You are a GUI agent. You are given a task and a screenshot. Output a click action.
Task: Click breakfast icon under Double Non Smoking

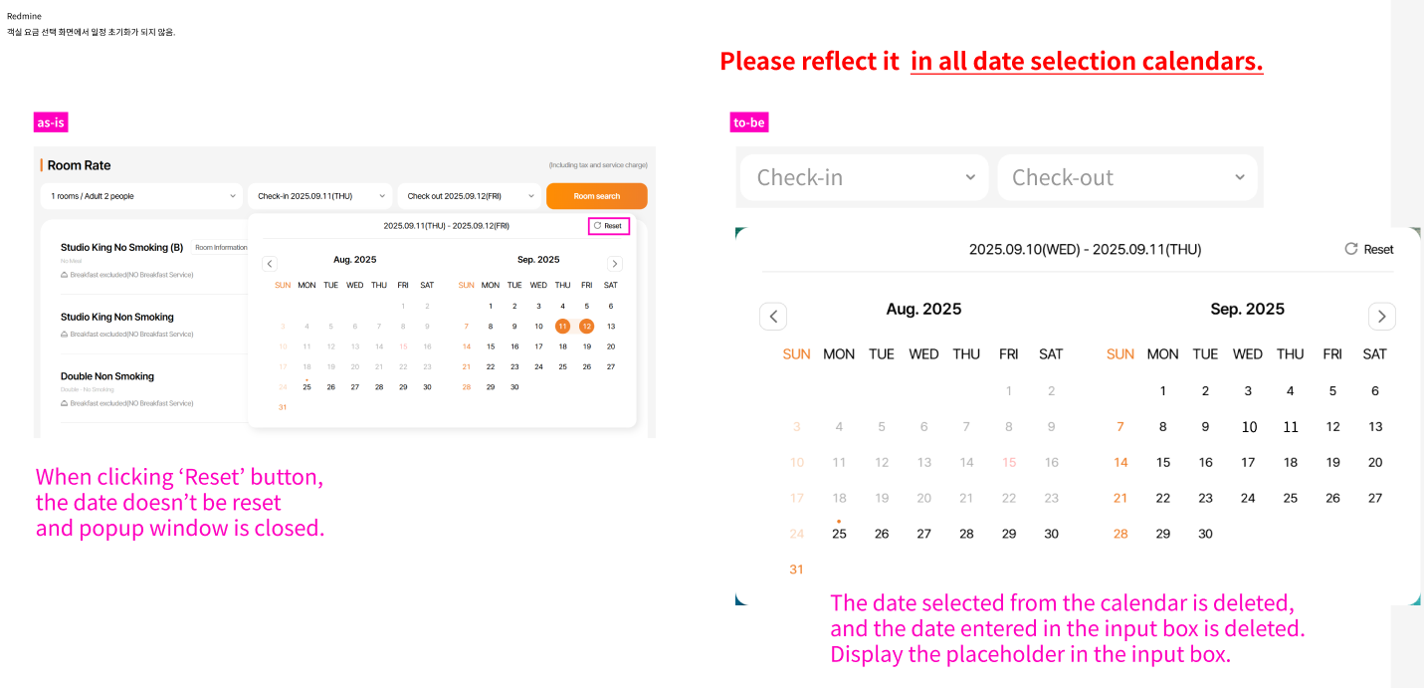point(65,403)
